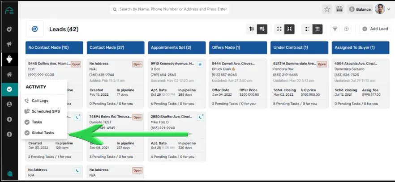Open the Balance button in header
The height and width of the screenshot is (182, 395).
pyautogui.click(x=360, y=9)
